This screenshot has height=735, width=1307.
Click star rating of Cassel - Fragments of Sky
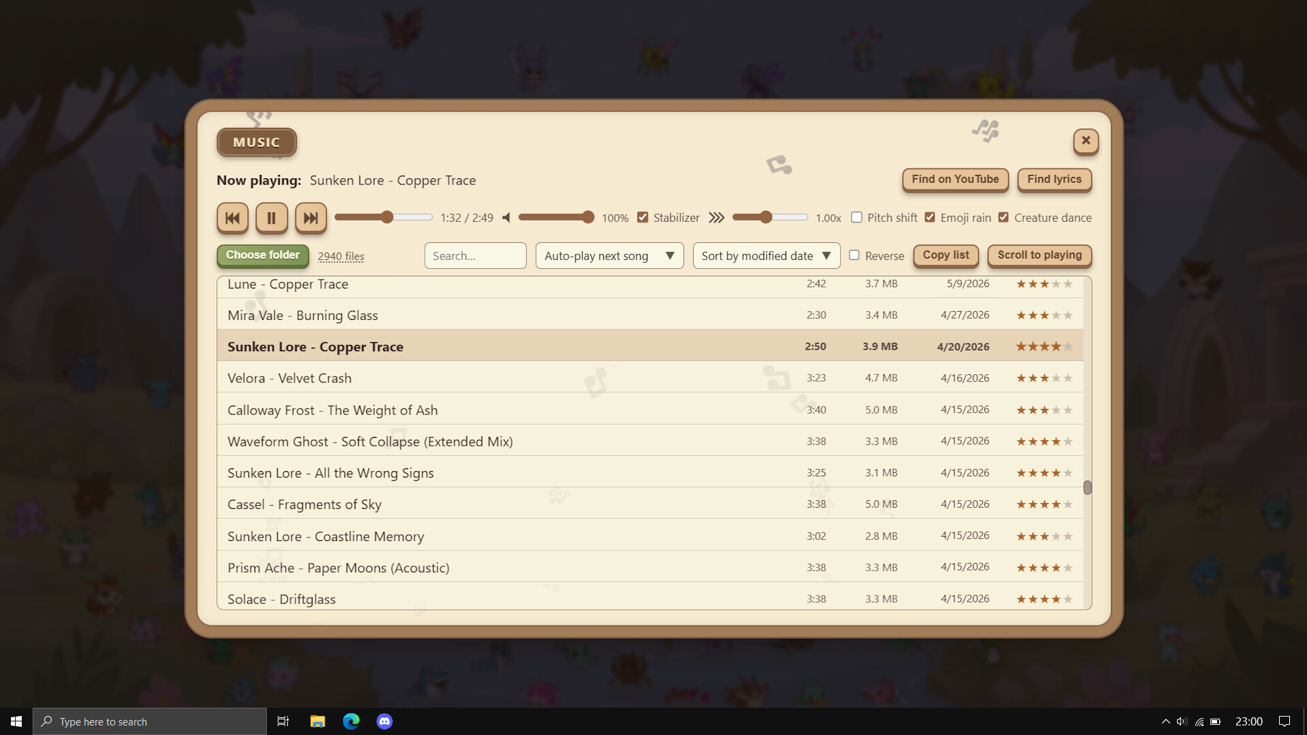coord(1044,504)
